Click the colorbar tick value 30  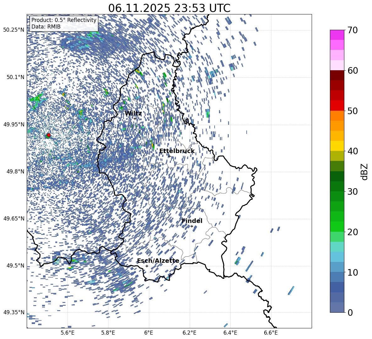(353, 192)
